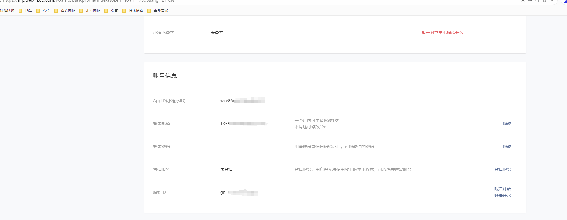The height and width of the screenshot is (220, 567).
Task: Click the 未暂停 status text
Action: 226,169
